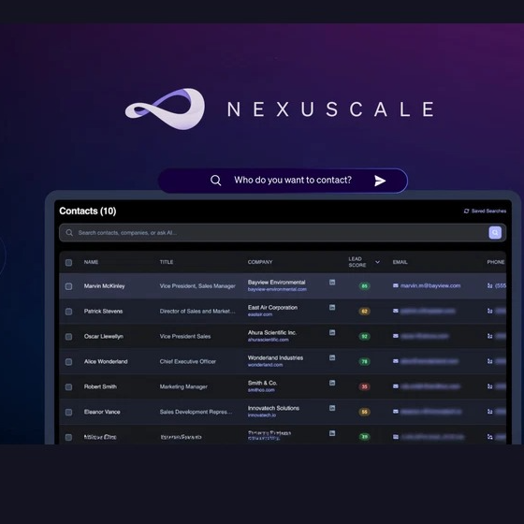Open LinkedIn icon for Bayview Environmental

332,283
